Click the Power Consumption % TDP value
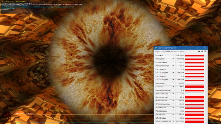 click(180, 121)
